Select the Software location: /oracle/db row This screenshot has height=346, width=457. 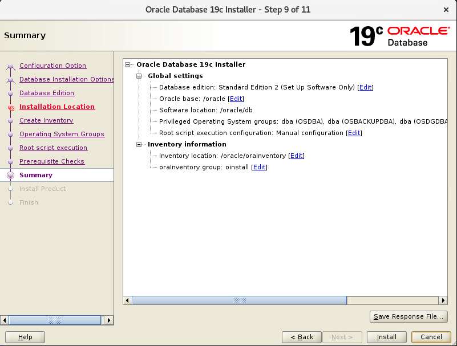click(206, 110)
